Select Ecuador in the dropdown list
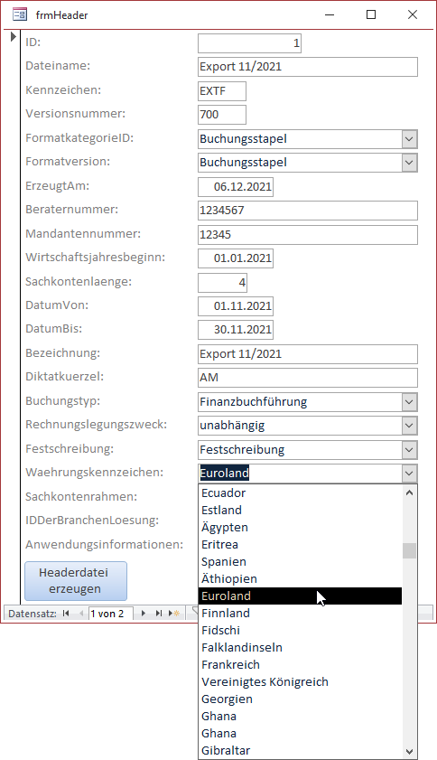This screenshot has height=760, width=437. (301, 493)
